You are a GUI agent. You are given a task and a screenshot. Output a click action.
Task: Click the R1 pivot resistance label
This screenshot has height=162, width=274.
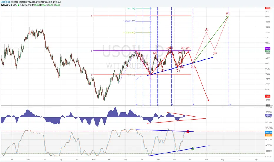coord(92,16)
